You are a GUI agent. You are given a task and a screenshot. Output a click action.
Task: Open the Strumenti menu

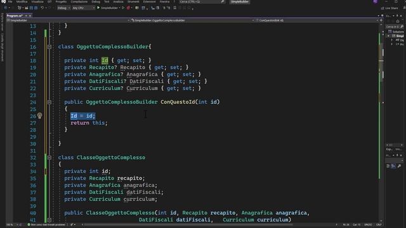click(x=133, y=1)
